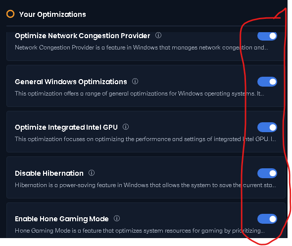Turn off Optimize Integrated Intel GPU switch
The image size is (292, 246).
pos(267,127)
